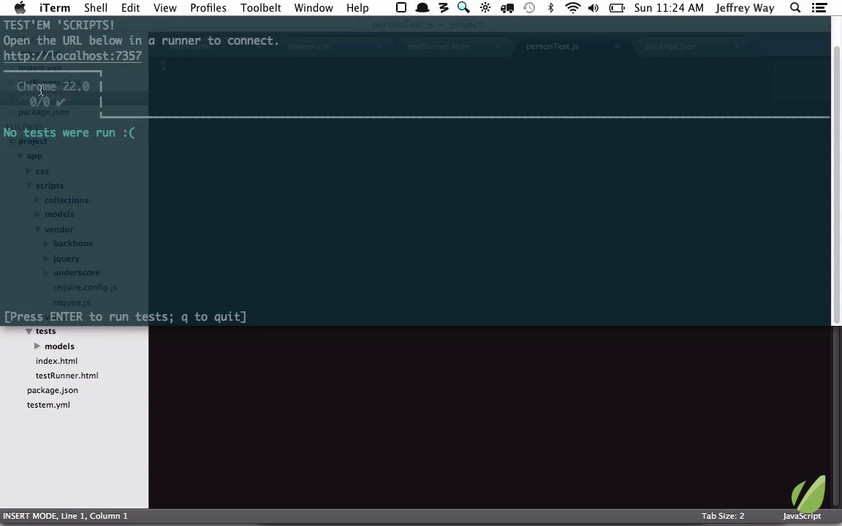Select the tests folder label
The width and height of the screenshot is (842, 526).
[x=45, y=331]
